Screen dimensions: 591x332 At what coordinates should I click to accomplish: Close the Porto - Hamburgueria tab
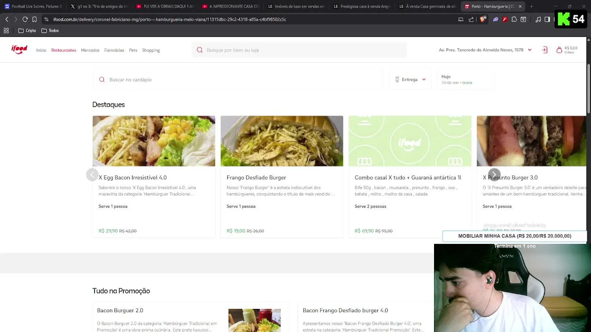pos(520,6)
